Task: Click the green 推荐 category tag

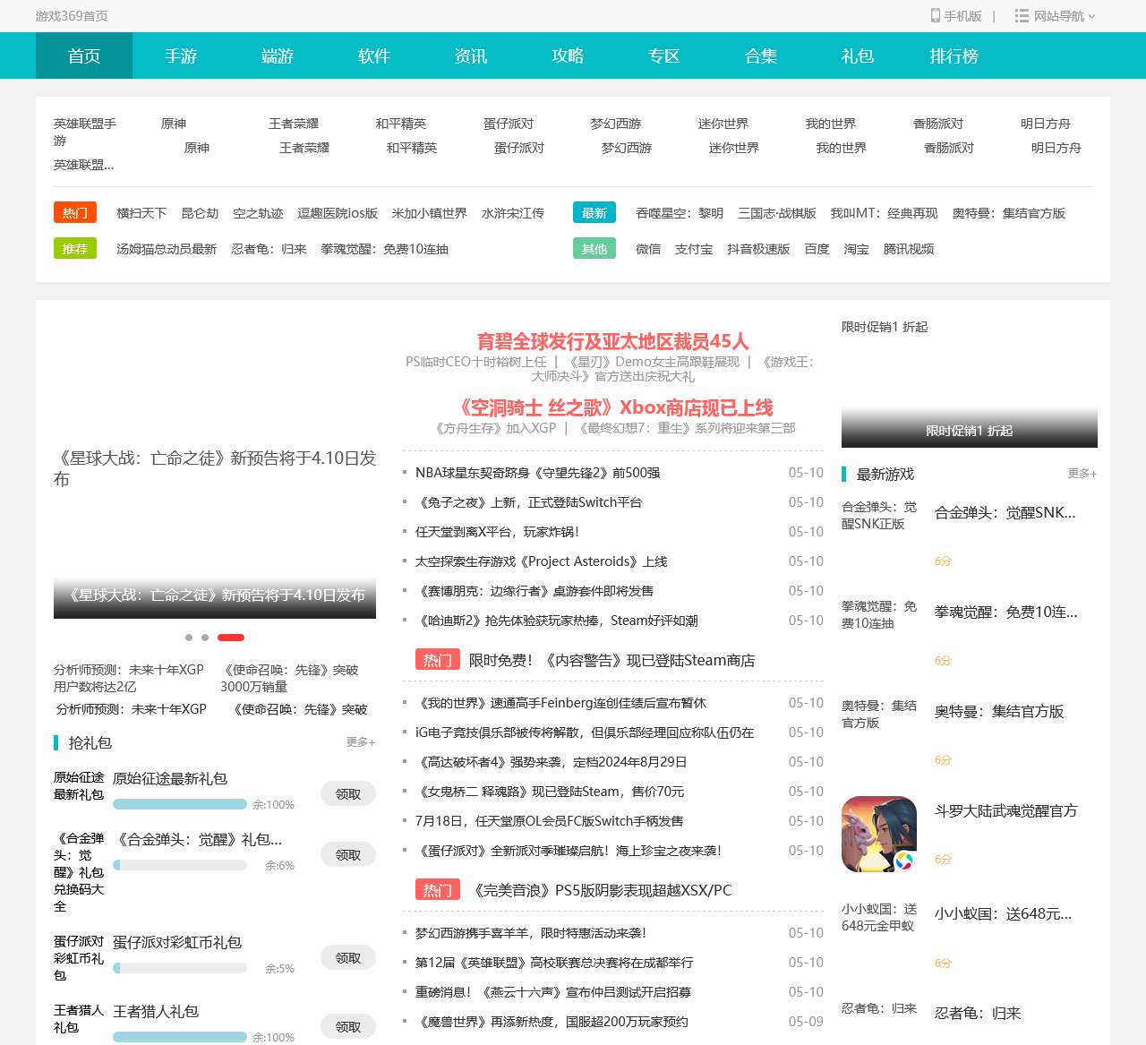Action: (x=75, y=249)
